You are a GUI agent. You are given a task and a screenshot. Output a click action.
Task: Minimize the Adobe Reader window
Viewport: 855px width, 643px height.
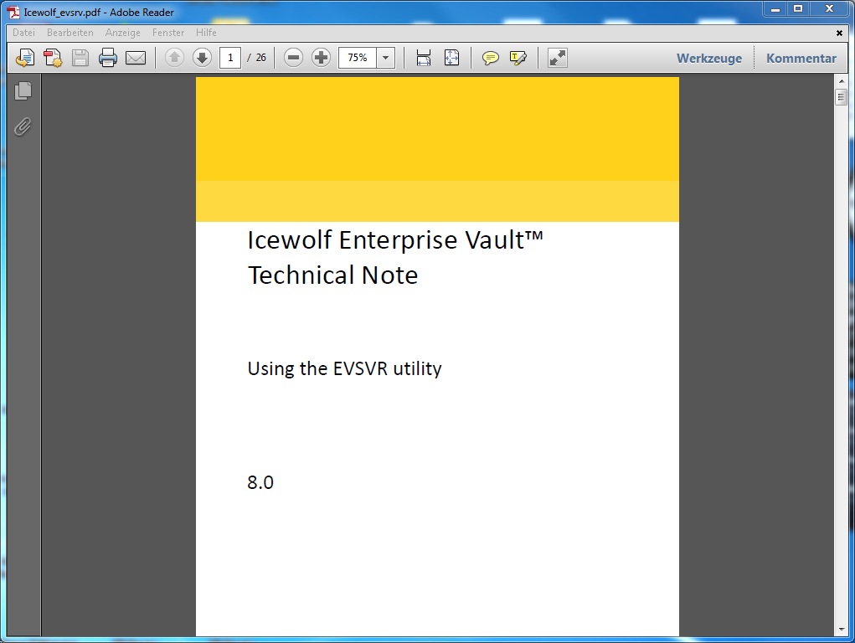[775, 9]
